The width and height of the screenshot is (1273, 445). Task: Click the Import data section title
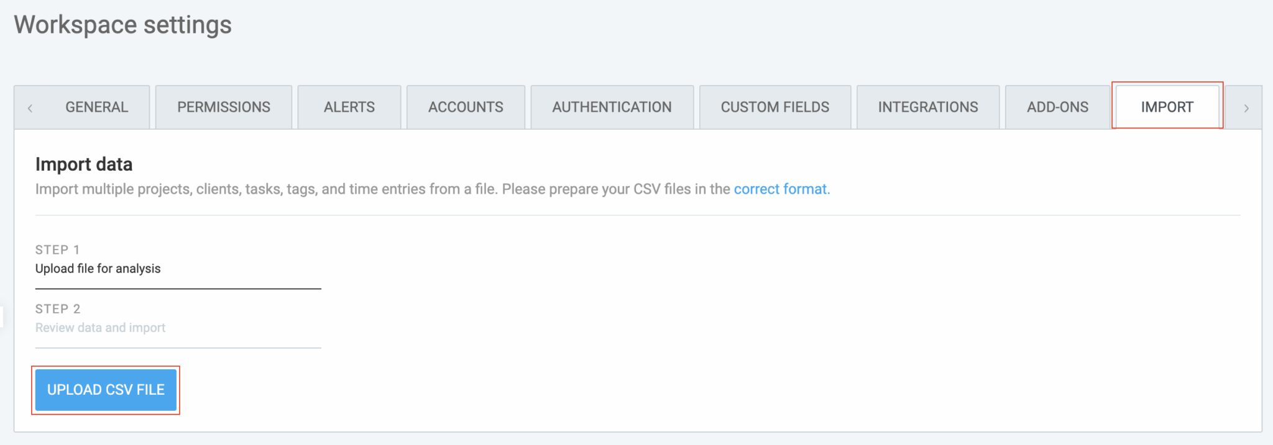click(x=84, y=164)
